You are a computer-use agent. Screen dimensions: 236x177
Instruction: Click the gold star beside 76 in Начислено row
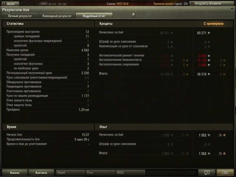(x=224, y=135)
